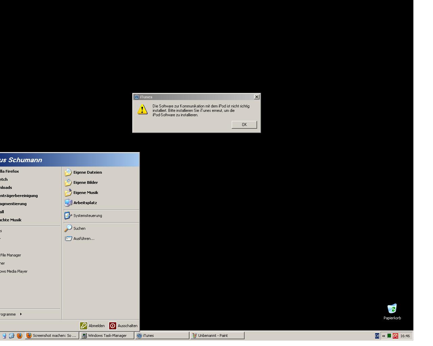Click the green Task-Manager CPU tray icon
Screen dimensions: 433x346
pos(389,336)
